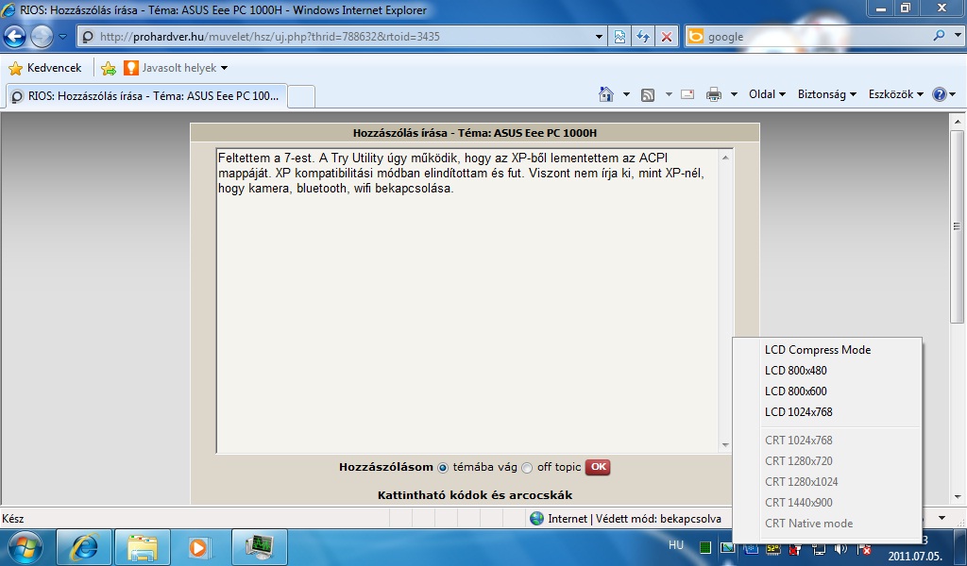This screenshot has width=967, height=566.
Task: Click the Kész status text
Action: pyautogui.click(x=13, y=519)
